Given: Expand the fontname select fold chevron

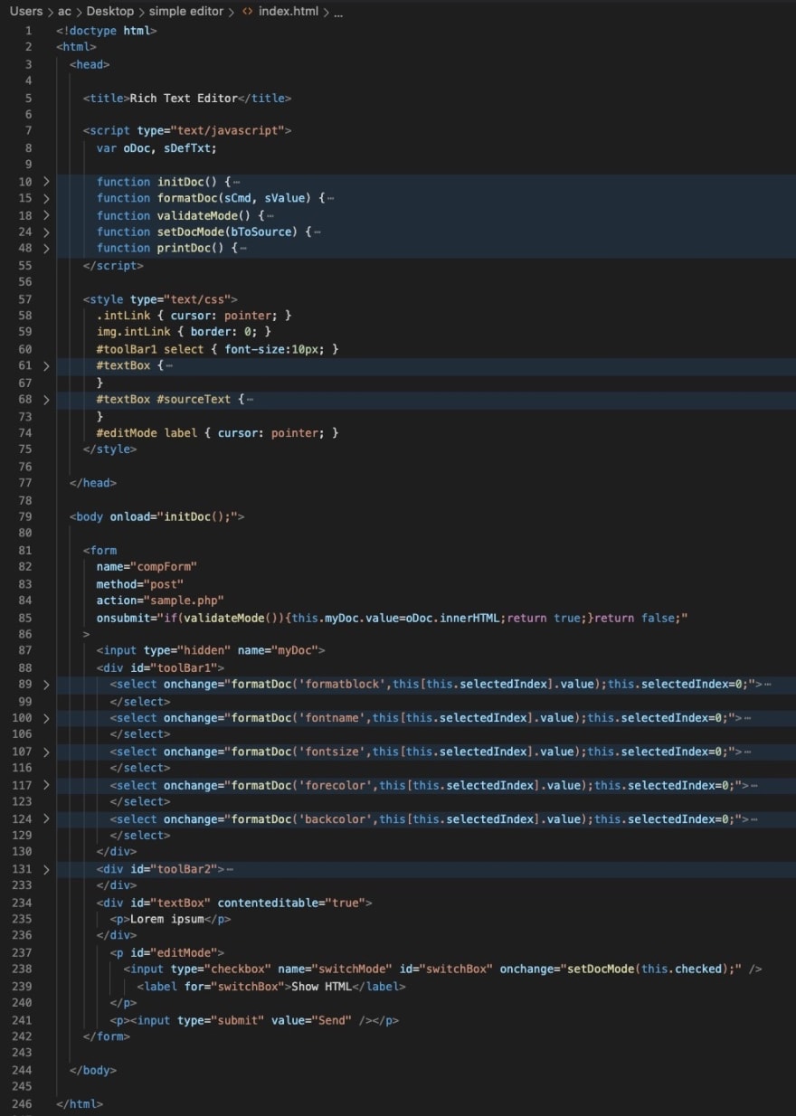Looking at the screenshot, I should pyautogui.click(x=46, y=718).
